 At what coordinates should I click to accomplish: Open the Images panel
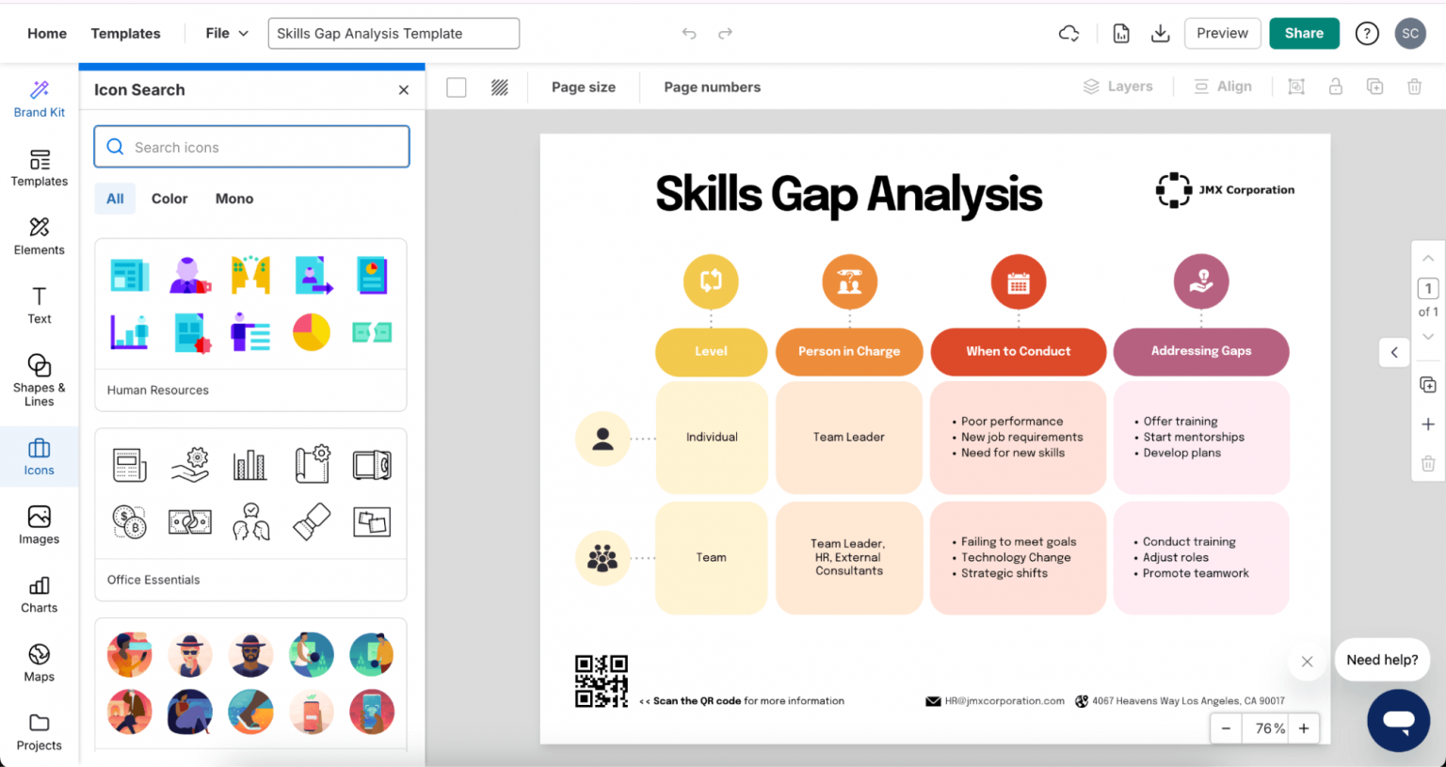point(39,524)
